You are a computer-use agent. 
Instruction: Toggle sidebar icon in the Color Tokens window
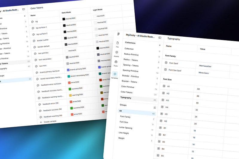(x=24, y=9)
